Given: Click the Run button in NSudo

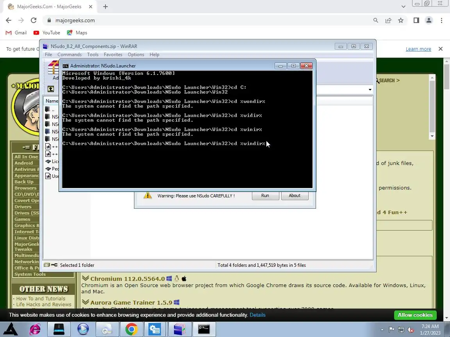Looking at the screenshot, I should pos(265,195).
